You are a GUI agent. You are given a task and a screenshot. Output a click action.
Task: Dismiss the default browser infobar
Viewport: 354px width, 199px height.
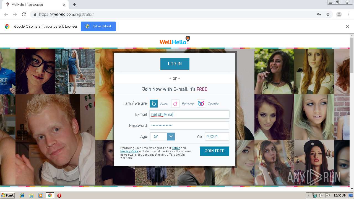point(347,27)
